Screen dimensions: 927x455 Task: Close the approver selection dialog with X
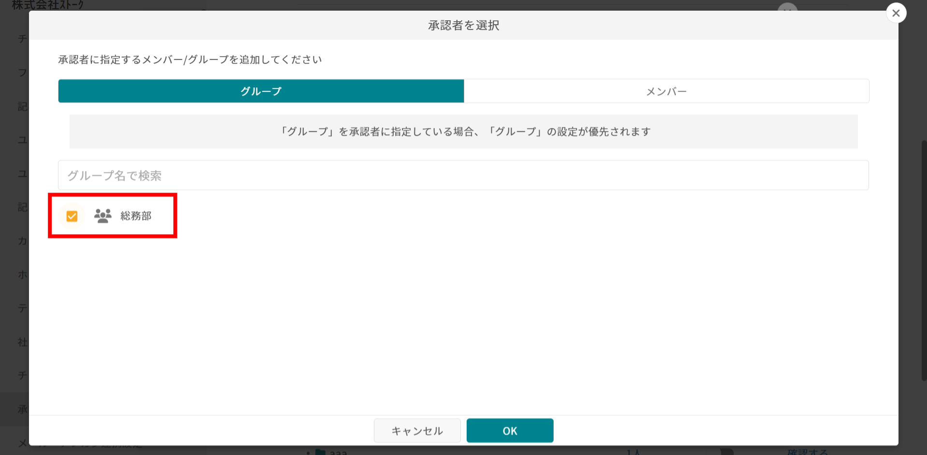[896, 13]
